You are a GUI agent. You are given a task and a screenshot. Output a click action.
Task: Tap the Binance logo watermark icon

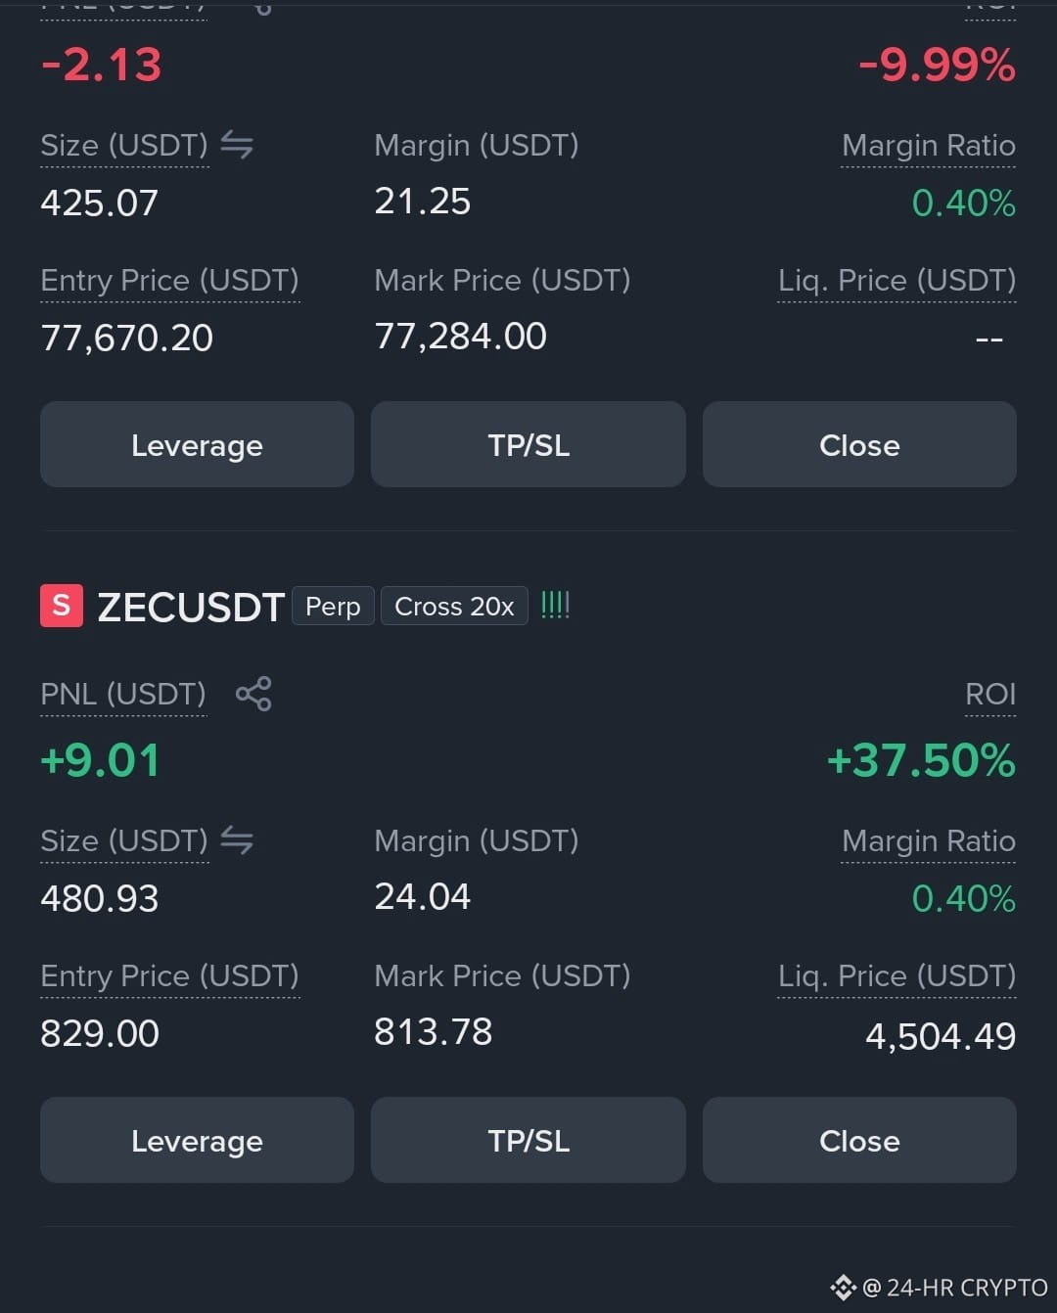click(843, 1288)
